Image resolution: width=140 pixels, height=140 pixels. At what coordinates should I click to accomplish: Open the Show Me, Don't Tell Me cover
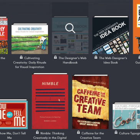[x=14, y=114]
